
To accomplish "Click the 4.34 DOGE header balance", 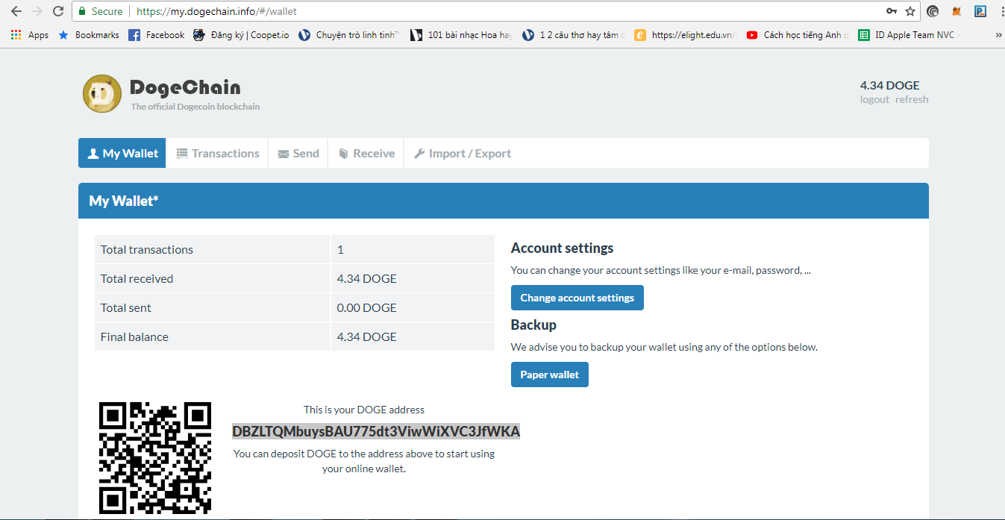I will (x=890, y=85).
